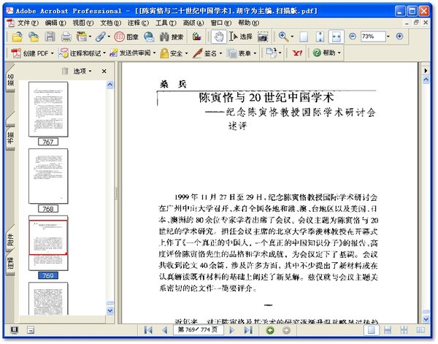Open the 选项 options menu in pages panel
This screenshot has height=344, width=438.
[82, 72]
